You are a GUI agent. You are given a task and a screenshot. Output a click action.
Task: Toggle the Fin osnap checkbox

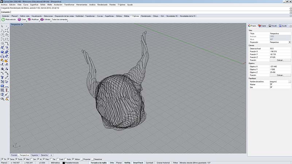(3, 159)
